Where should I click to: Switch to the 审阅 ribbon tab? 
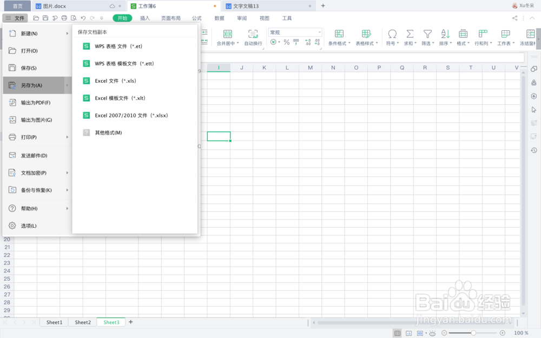[242, 18]
